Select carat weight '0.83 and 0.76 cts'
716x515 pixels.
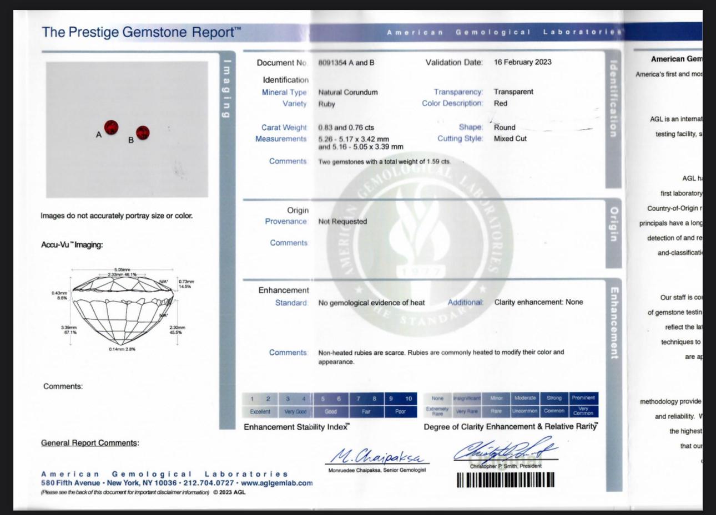click(x=346, y=128)
